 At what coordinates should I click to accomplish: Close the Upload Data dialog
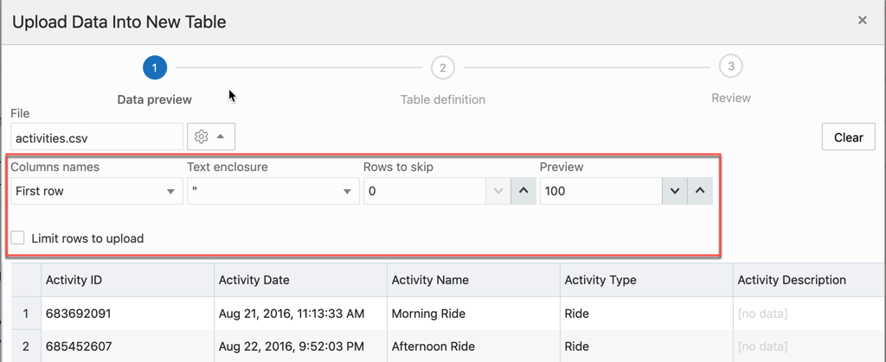point(863,21)
